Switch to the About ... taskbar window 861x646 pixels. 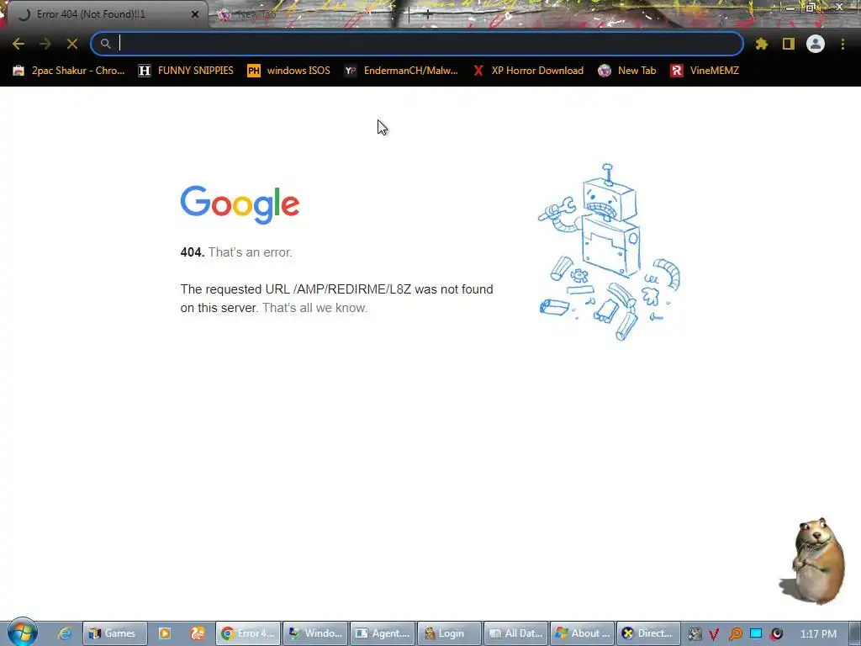[583, 633]
